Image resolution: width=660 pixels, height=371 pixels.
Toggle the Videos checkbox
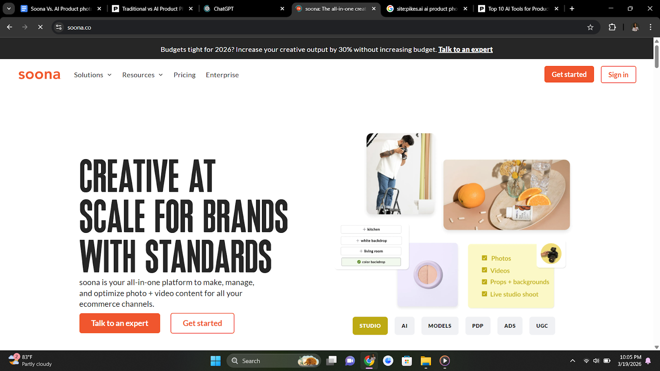(484, 270)
